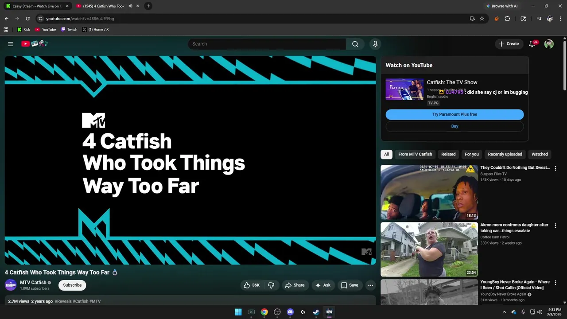This screenshot has height=319, width=567.
Task: Open the Chrome apps grid in bookmarks bar
Action: pyautogui.click(x=6, y=30)
